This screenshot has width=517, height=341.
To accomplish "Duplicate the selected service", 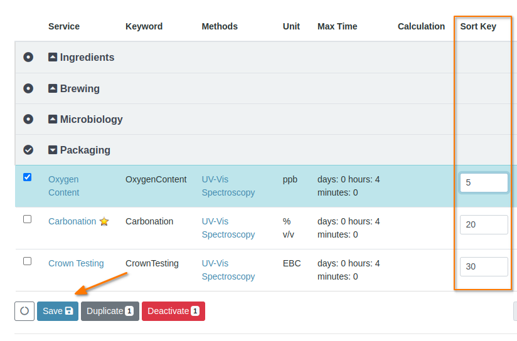I will tap(110, 311).
